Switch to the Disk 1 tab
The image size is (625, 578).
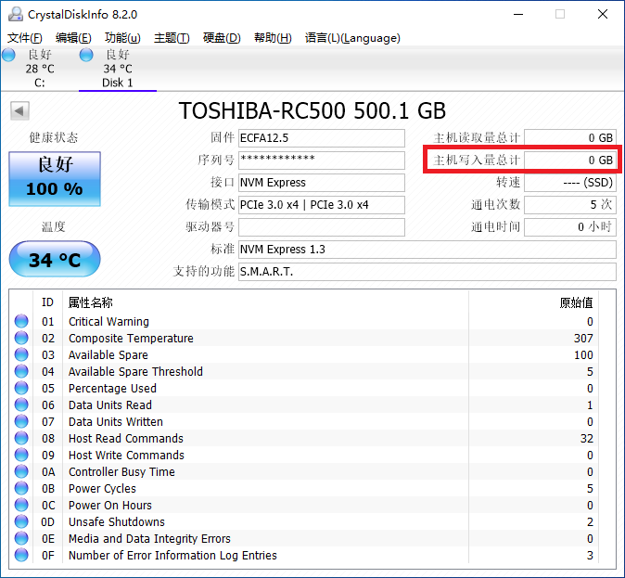(118, 69)
